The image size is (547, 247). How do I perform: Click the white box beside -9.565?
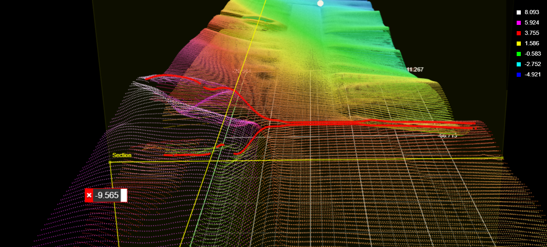pyautogui.click(x=124, y=195)
